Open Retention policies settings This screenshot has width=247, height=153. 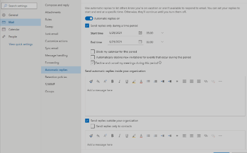(x=61, y=77)
